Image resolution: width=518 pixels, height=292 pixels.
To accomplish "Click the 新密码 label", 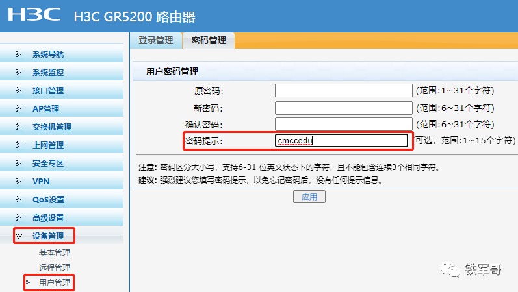I will [208, 108].
